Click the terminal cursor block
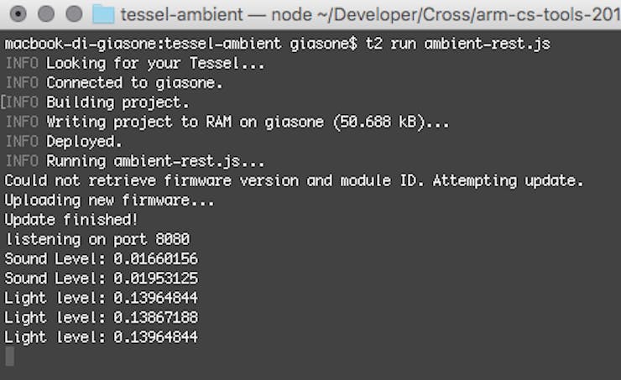The image size is (621, 380). 10,357
